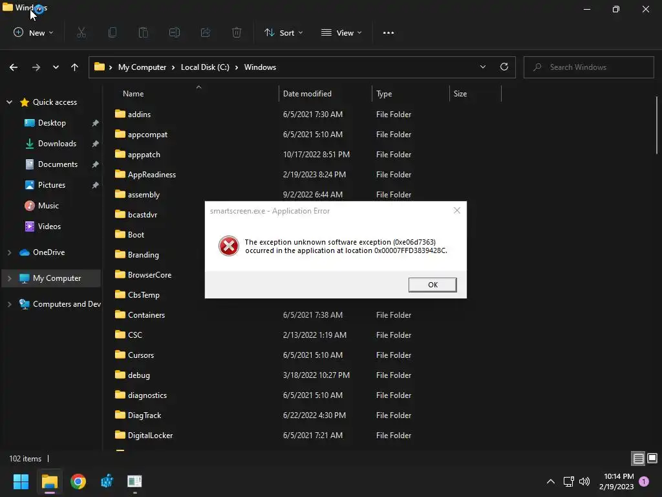Click the Paste clipboard icon
This screenshot has width=662, height=497.
pyautogui.click(x=144, y=32)
